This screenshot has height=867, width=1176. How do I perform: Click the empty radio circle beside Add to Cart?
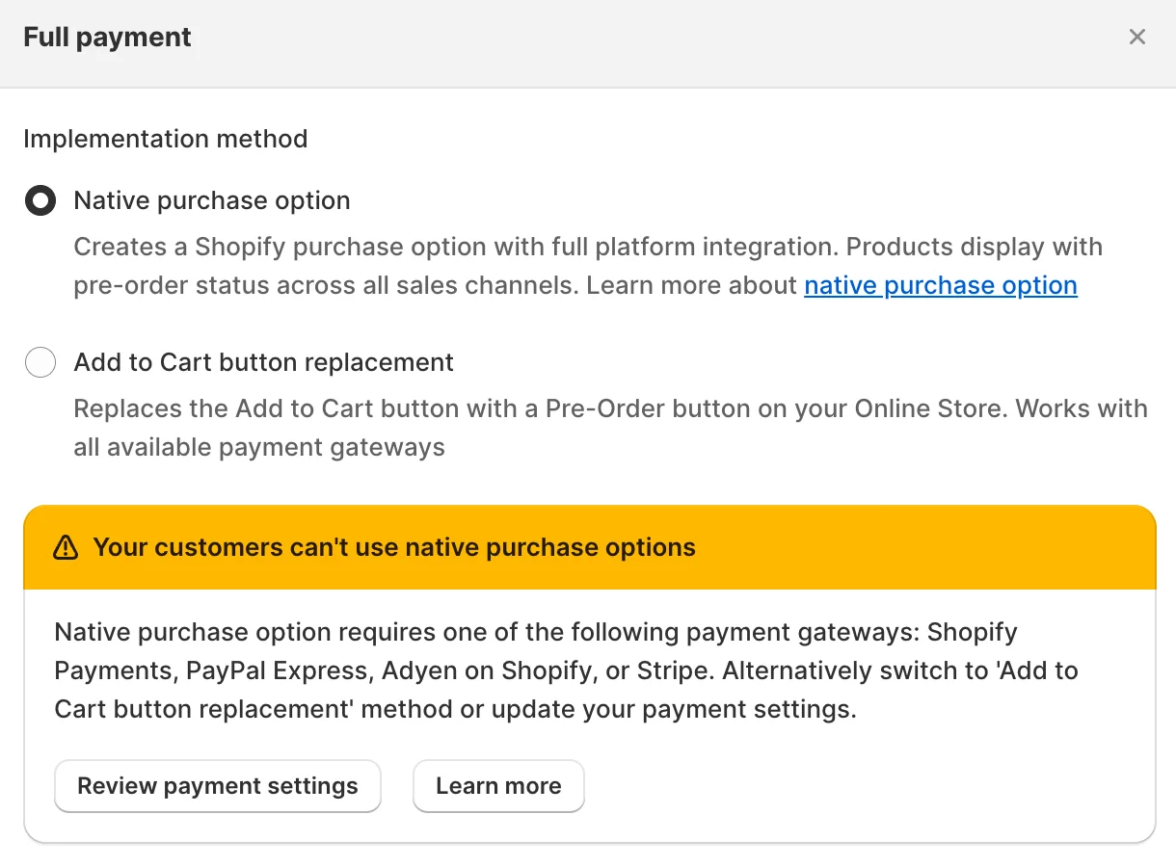pos(40,362)
